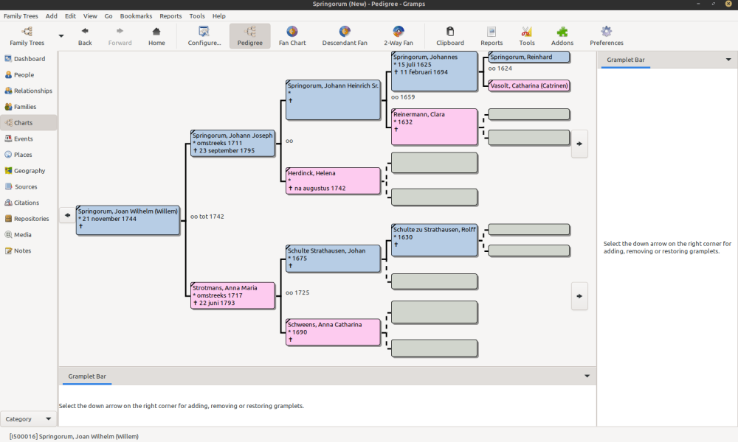Open the Bookmarks menu
Viewport: 738px width, 442px height.
(x=135, y=15)
